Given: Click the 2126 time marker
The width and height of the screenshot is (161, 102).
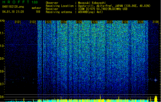Looking at the screenshot, I should click(94, 22).
